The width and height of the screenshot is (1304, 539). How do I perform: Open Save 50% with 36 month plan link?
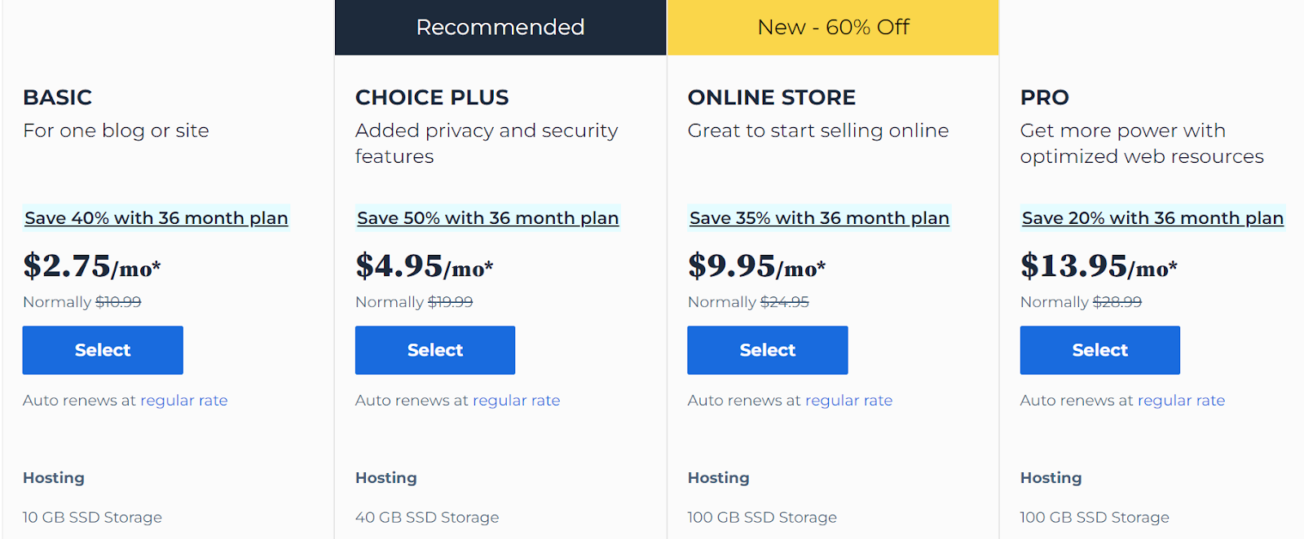tap(488, 218)
